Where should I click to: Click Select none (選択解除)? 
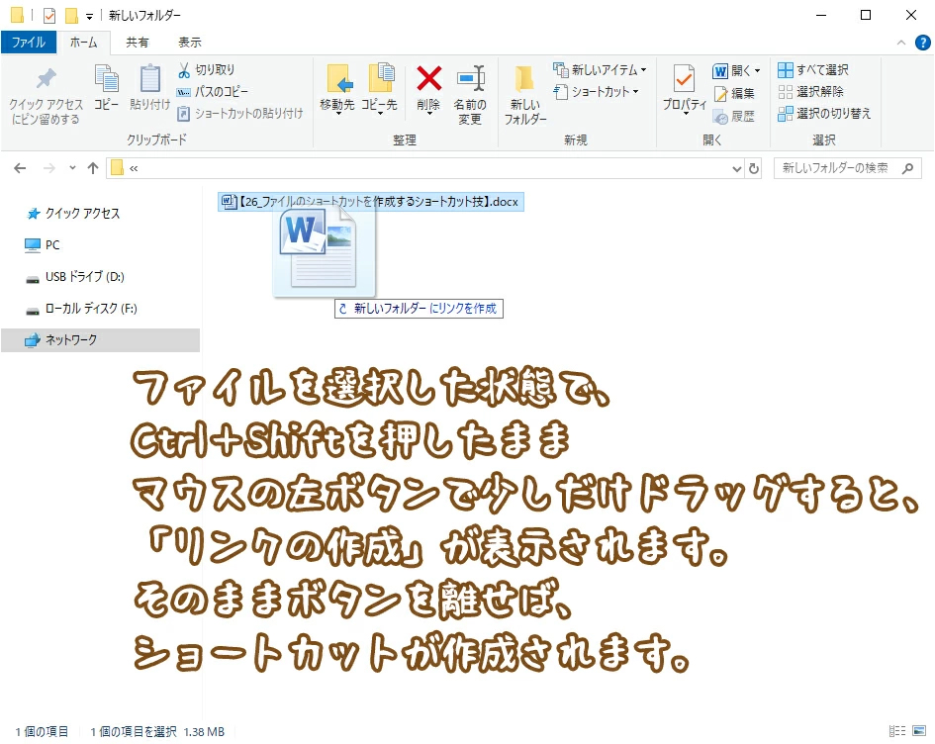point(811,92)
